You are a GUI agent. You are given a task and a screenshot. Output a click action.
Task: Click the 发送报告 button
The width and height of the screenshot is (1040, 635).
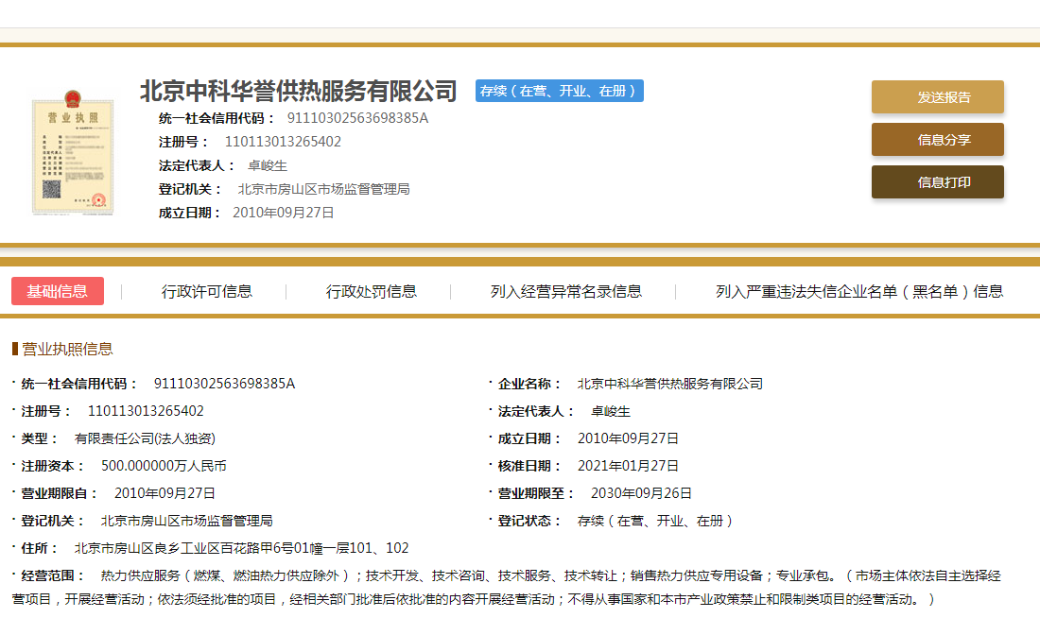click(x=937, y=96)
